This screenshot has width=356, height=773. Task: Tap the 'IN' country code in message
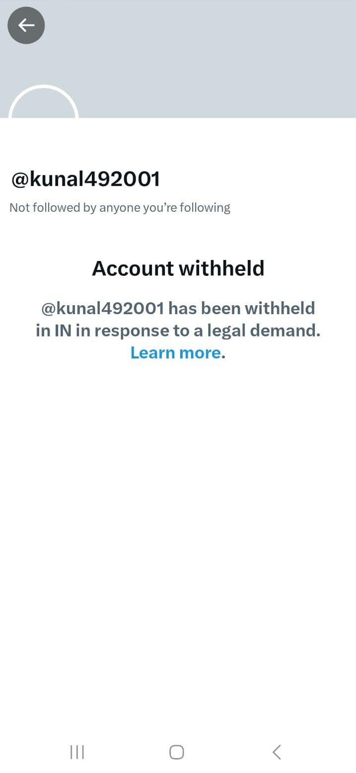click(63, 331)
